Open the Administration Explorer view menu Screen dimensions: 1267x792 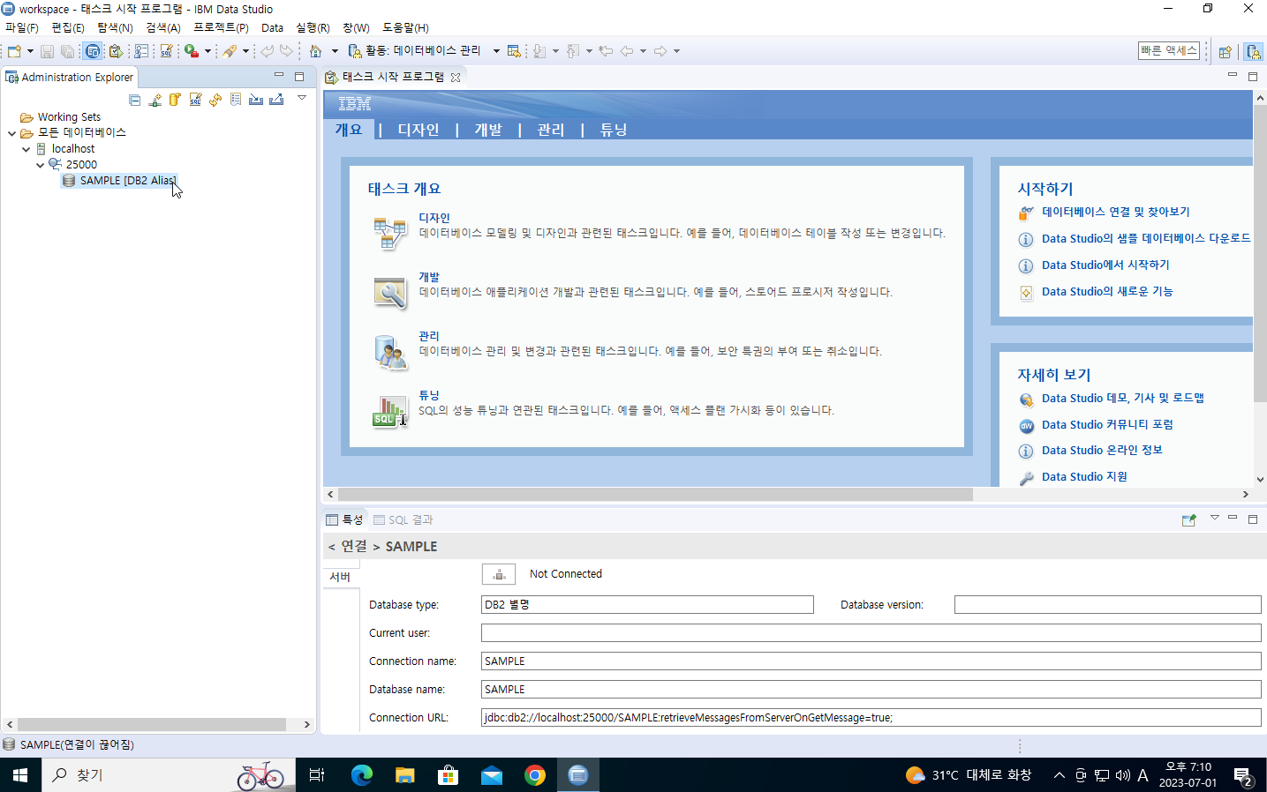pos(302,98)
